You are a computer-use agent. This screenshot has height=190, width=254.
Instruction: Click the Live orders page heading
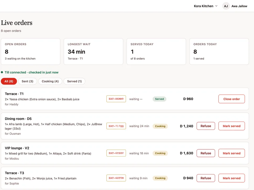[x=17, y=23]
